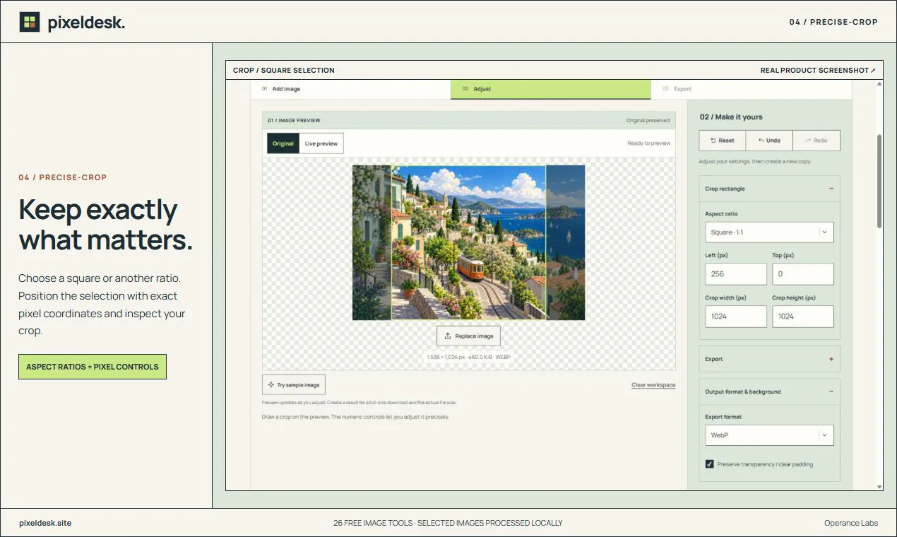Click the Left (px) input field
Screen dimensions: 897x537
coord(735,273)
